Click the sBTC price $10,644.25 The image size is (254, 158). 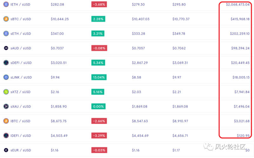(x=60, y=19)
